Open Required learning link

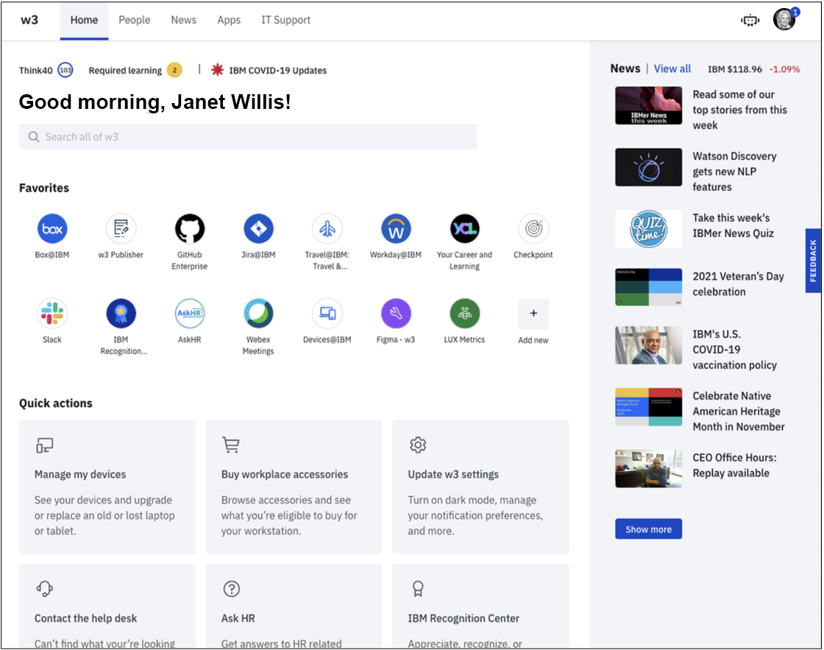[125, 71]
